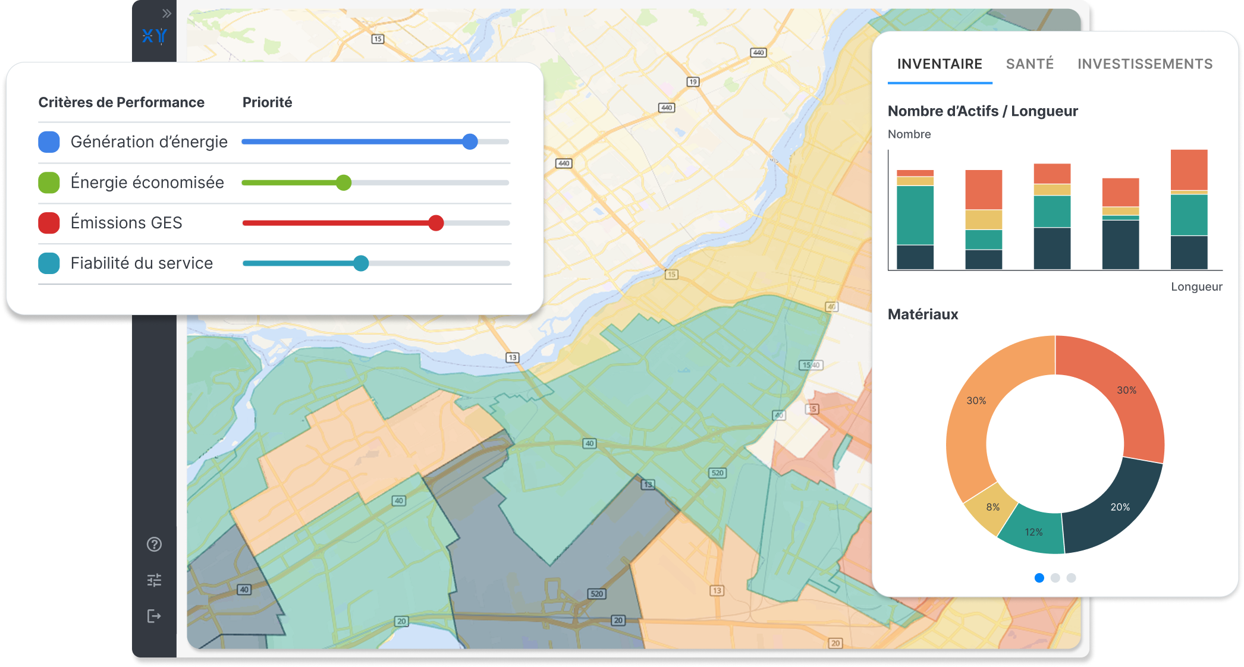Open the settings sliders icon in sidebar
The image size is (1244, 667).
(154, 580)
